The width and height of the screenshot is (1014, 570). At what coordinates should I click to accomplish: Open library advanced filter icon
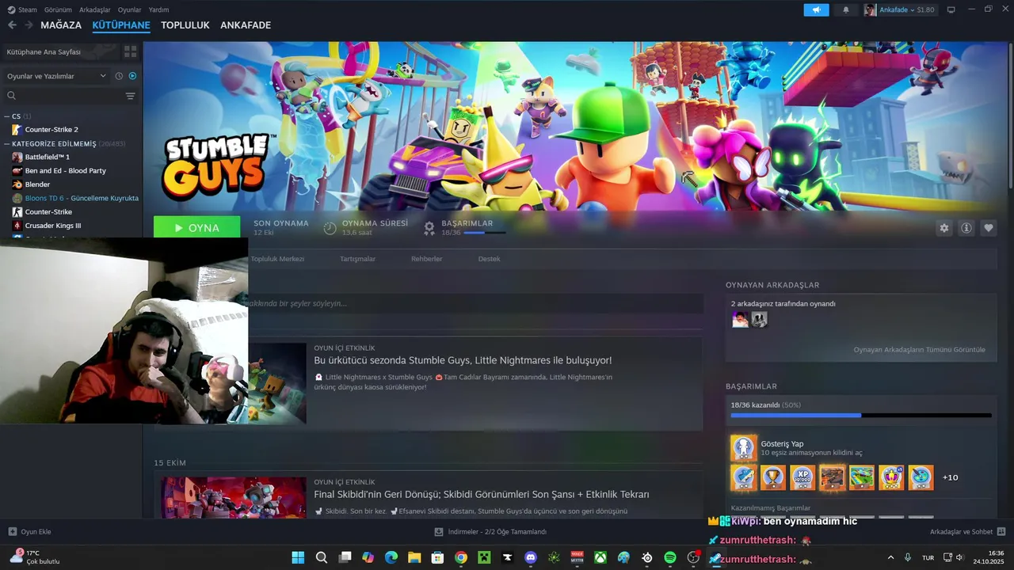(130, 96)
